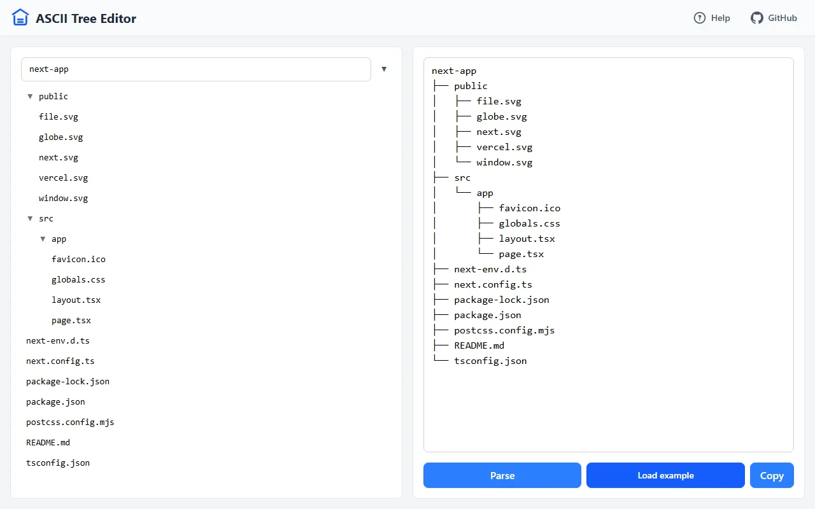This screenshot has height=509, width=815.
Task: Click the public folder name in tree panel
Action: [x=53, y=97]
